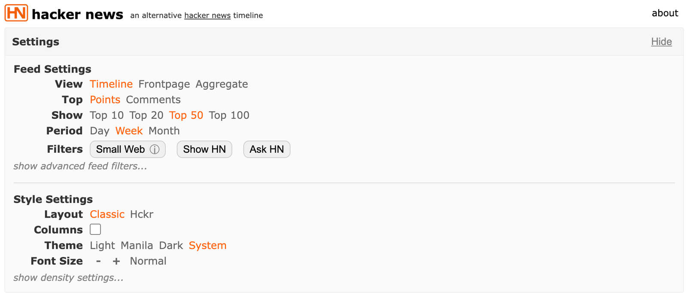The width and height of the screenshot is (687, 293).
Task: Toggle the Small Web filter
Action: coord(128,149)
